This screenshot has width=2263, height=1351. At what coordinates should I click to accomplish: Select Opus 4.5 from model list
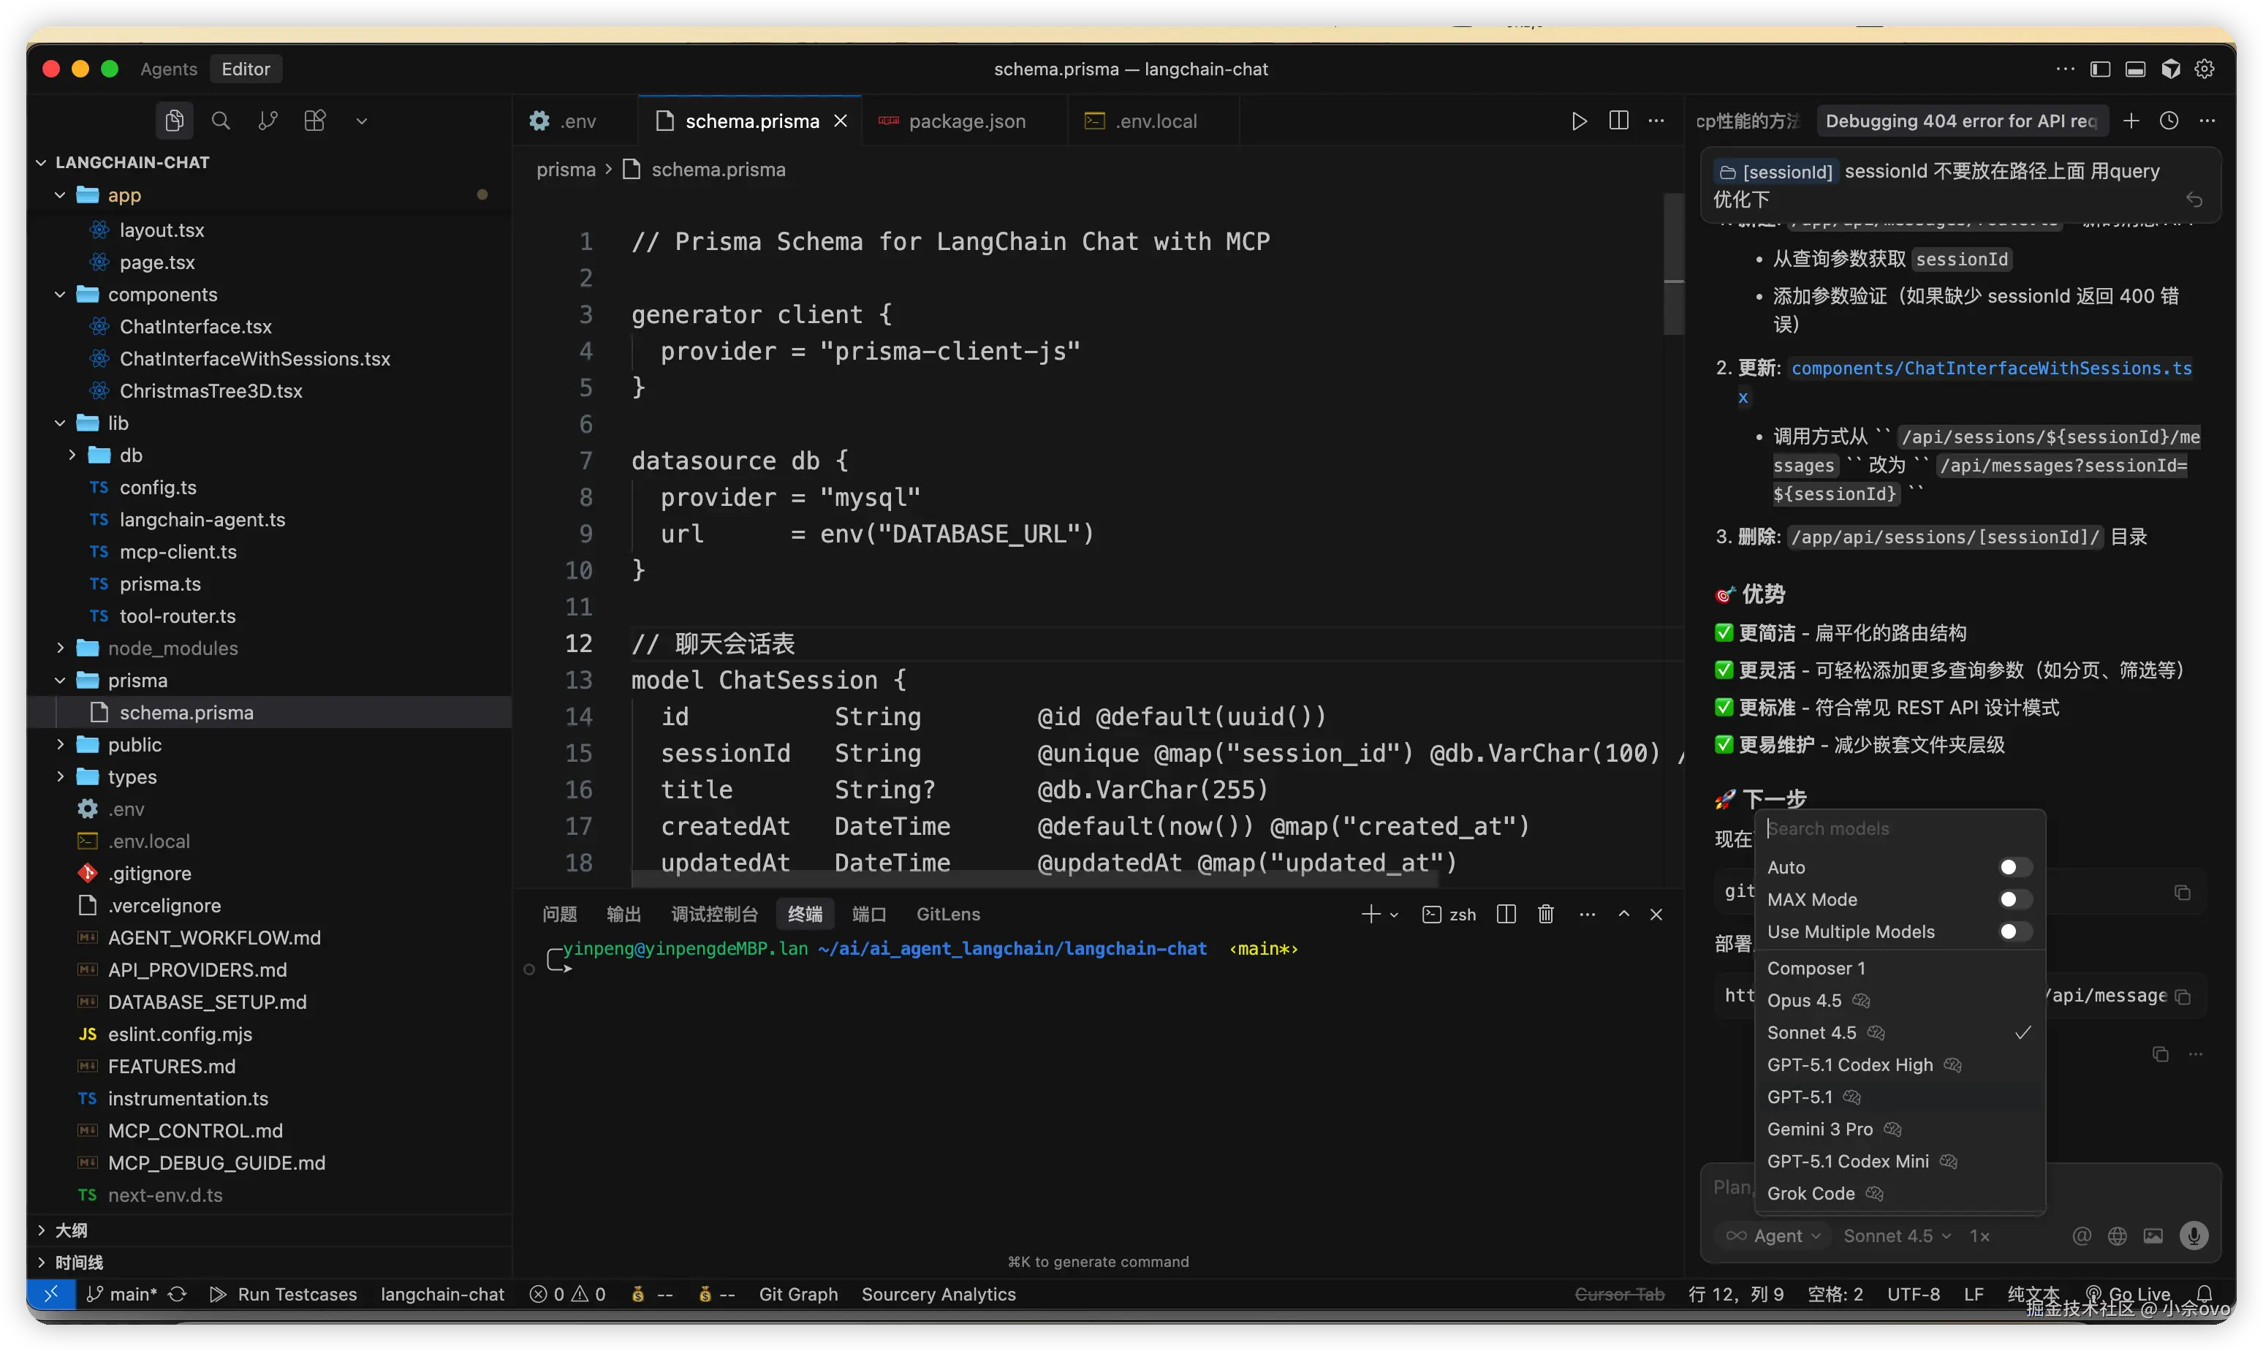pos(1803,1001)
